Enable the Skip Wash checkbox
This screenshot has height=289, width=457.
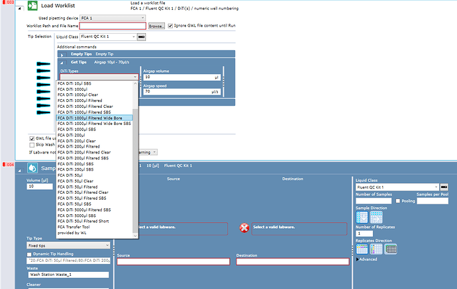pyautogui.click(x=32, y=145)
